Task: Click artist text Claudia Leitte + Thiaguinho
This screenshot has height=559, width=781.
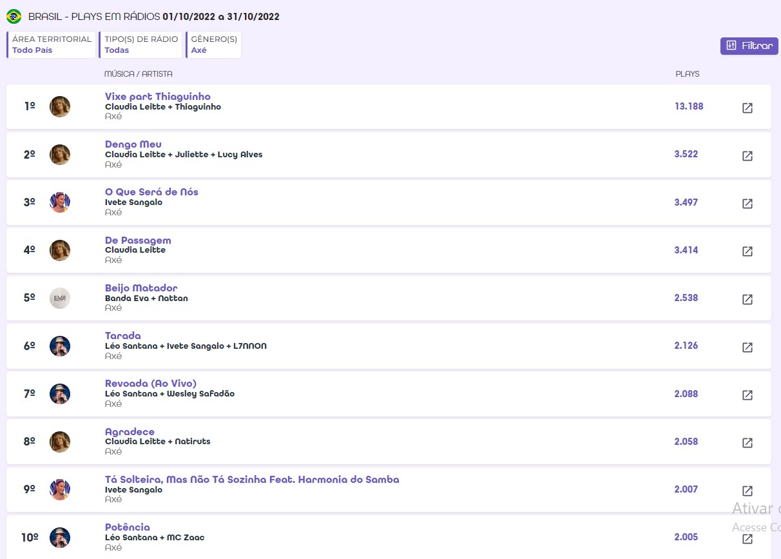Action: (x=163, y=107)
